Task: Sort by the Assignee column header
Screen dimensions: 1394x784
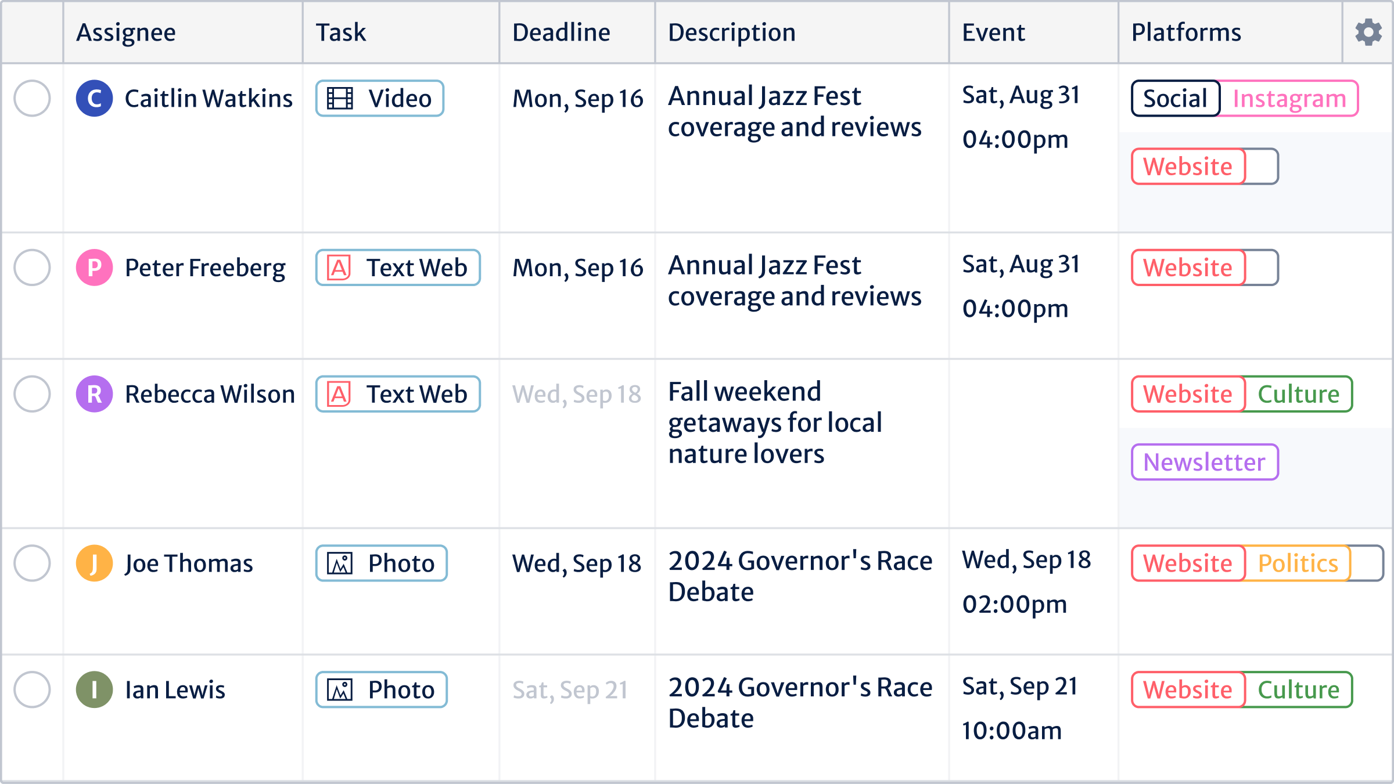Action: tap(126, 32)
